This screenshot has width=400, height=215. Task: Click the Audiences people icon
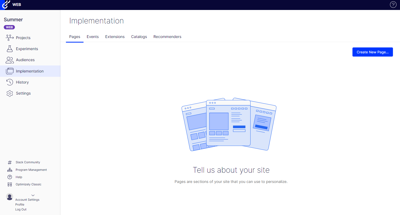9,60
